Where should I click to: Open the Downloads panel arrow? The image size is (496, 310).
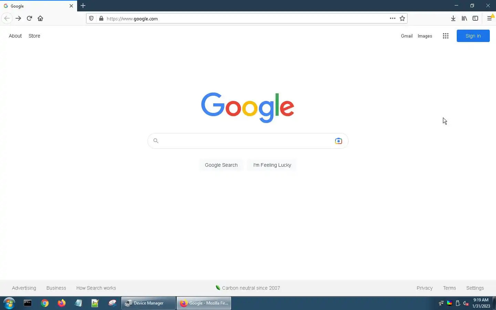pyautogui.click(x=453, y=18)
